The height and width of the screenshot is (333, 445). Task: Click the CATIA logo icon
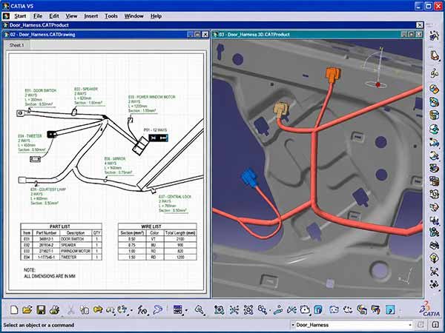pos(431,309)
